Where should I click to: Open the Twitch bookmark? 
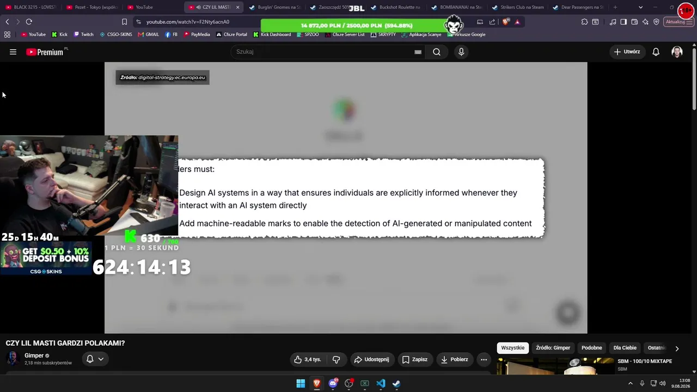[x=83, y=34]
